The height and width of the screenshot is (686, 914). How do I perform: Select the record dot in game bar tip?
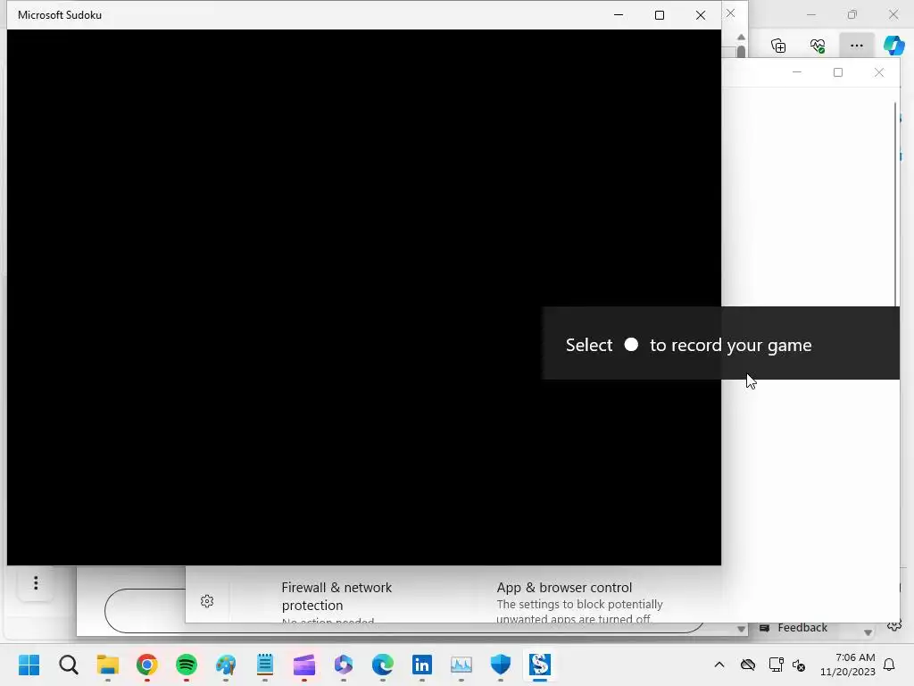coord(631,344)
